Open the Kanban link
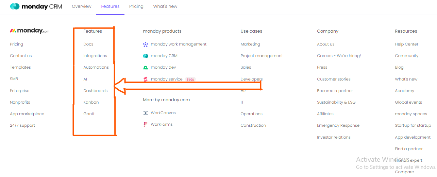The image size is (437, 177). click(91, 102)
